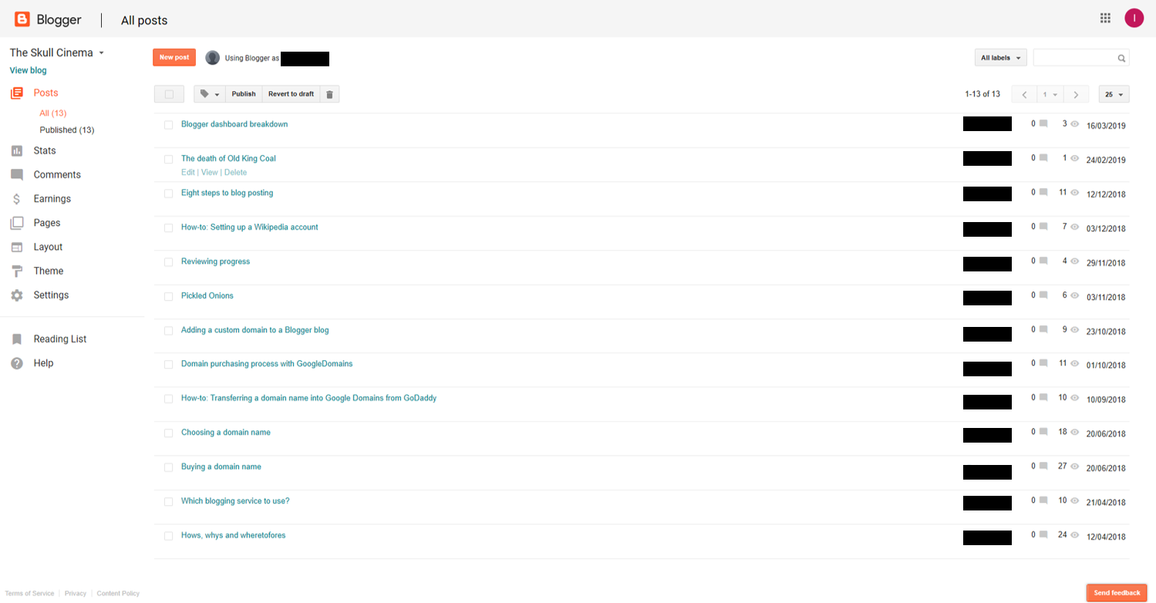This screenshot has width=1156, height=603.
Task: Open the Theme icon in sidebar
Action: (x=17, y=271)
